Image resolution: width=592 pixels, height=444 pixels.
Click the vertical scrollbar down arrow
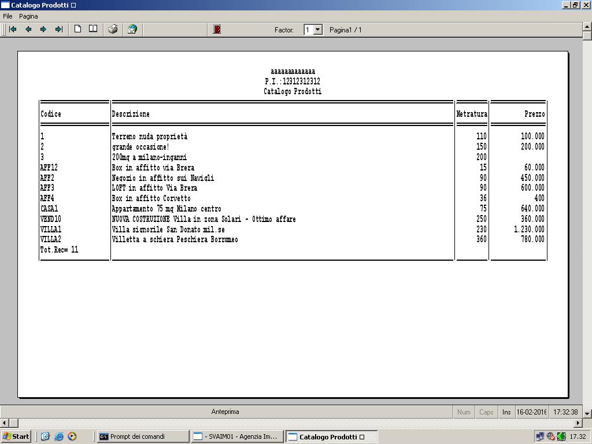587,413
